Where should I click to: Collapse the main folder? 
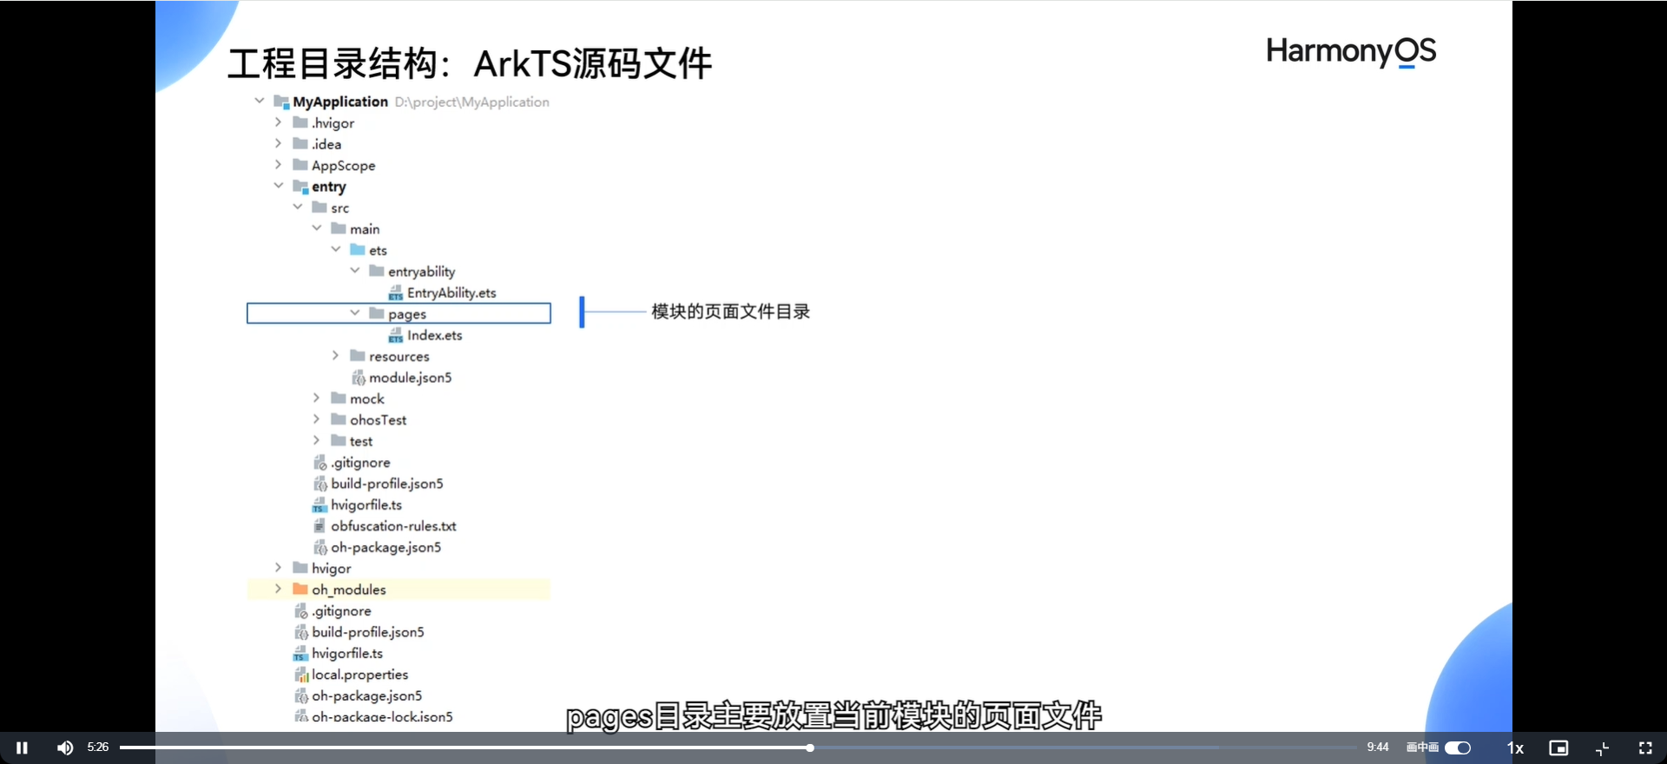coord(316,228)
